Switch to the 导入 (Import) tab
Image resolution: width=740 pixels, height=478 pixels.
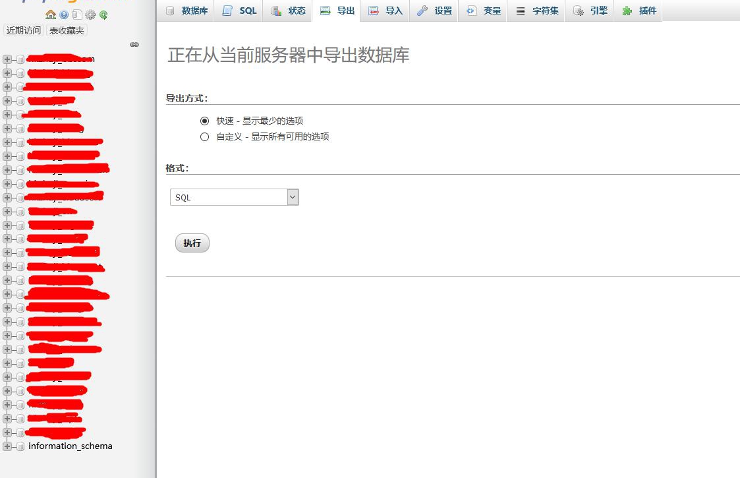coord(385,11)
